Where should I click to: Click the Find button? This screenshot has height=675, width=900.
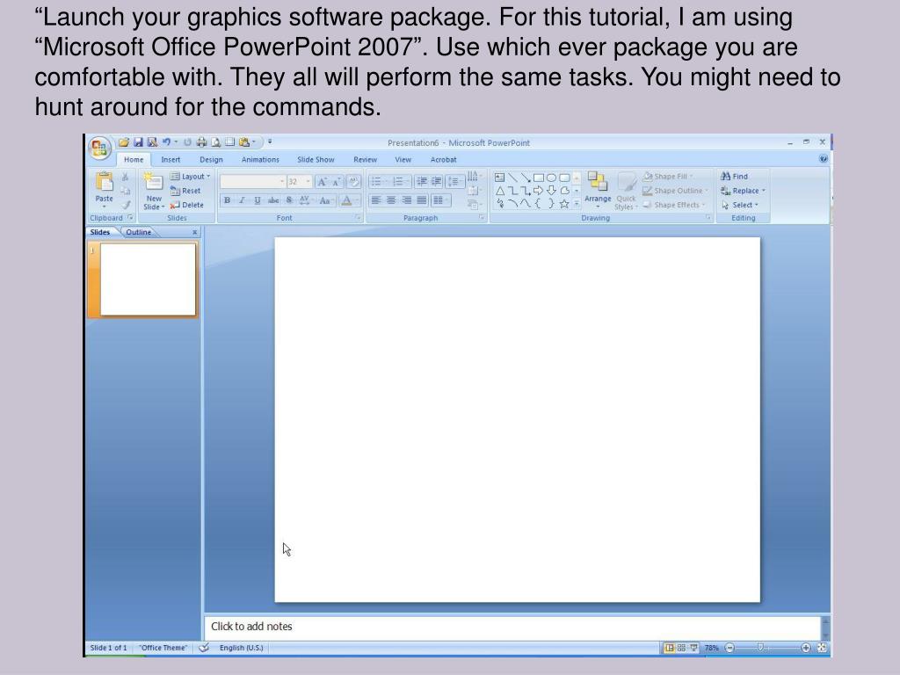pyautogui.click(x=734, y=176)
